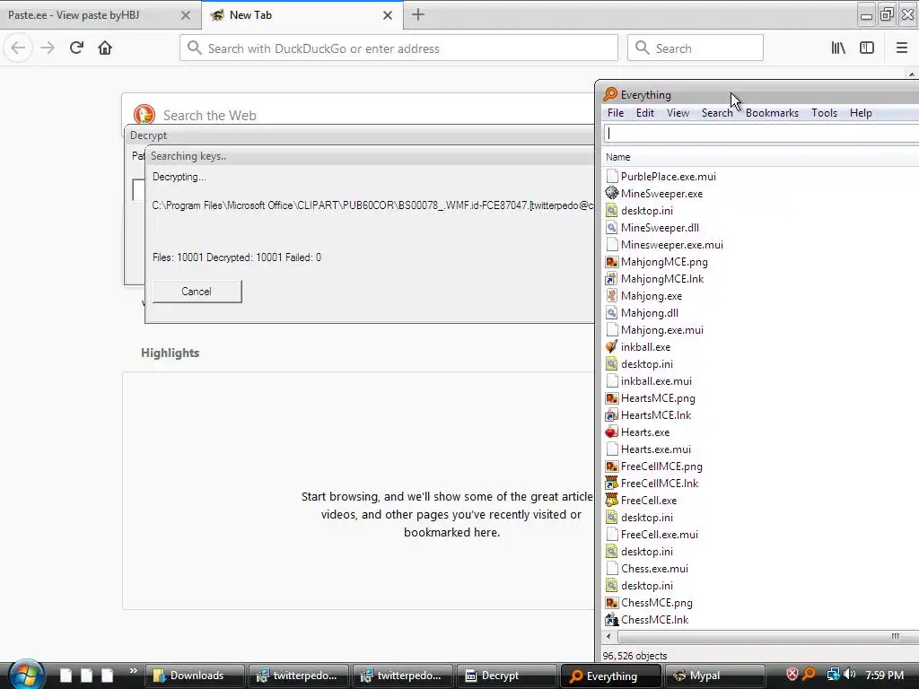
Task: Select ChessMCE.png image icon
Action: coord(612,602)
